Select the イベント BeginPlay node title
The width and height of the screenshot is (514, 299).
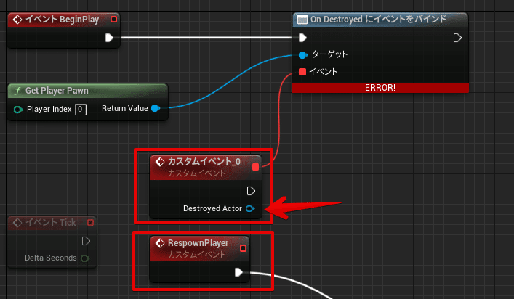pyautogui.click(x=63, y=20)
